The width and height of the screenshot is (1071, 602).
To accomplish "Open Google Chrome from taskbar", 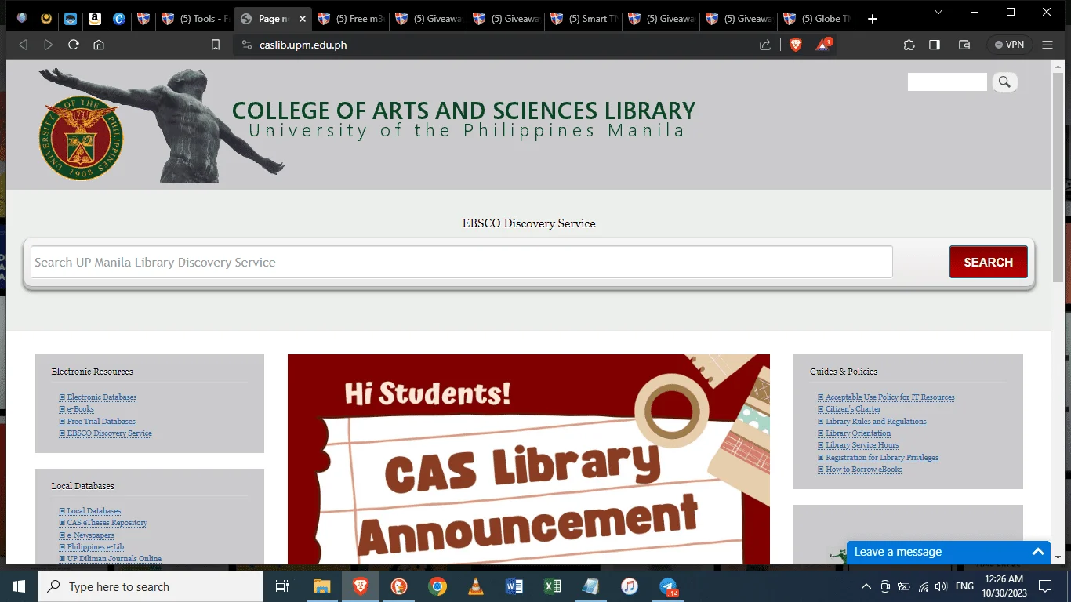I will pos(437,586).
